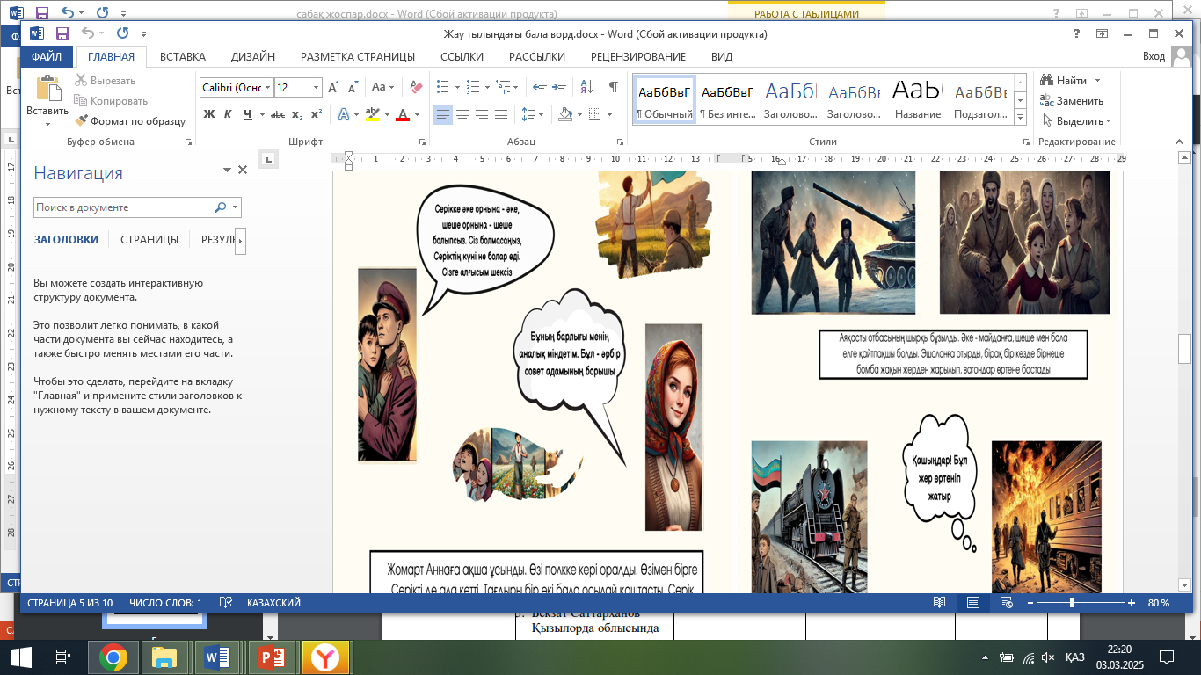Expand the Styles gallery more arrow

[1021, 118]
